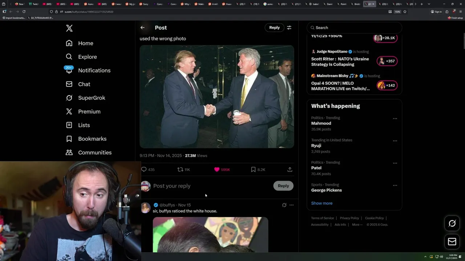Expand the More footer menu
Viewport: 465px width, 261px height.
pyautogui.click(x=357, y=225)
